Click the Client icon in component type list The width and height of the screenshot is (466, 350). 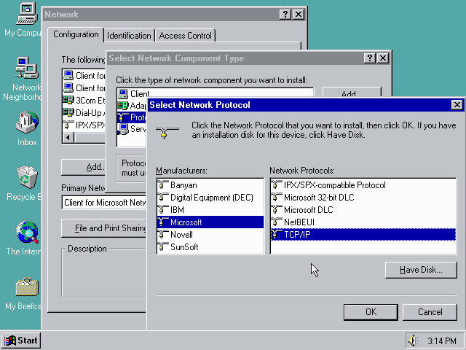click(x=123, y=94)
